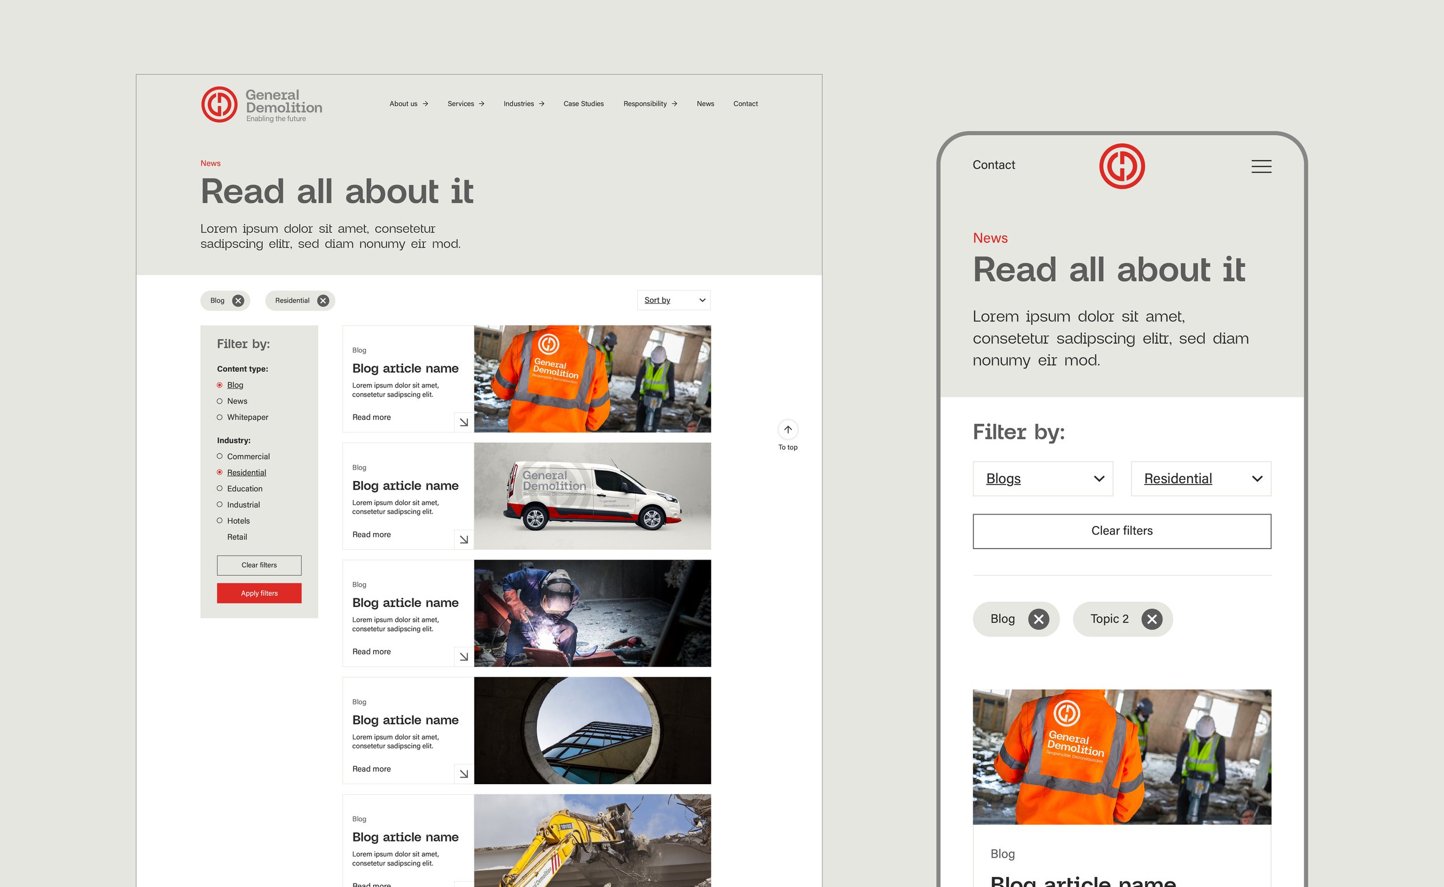Select the Retail industry option
Screen dimensions: 1444x887
click(x=237, y=537)
